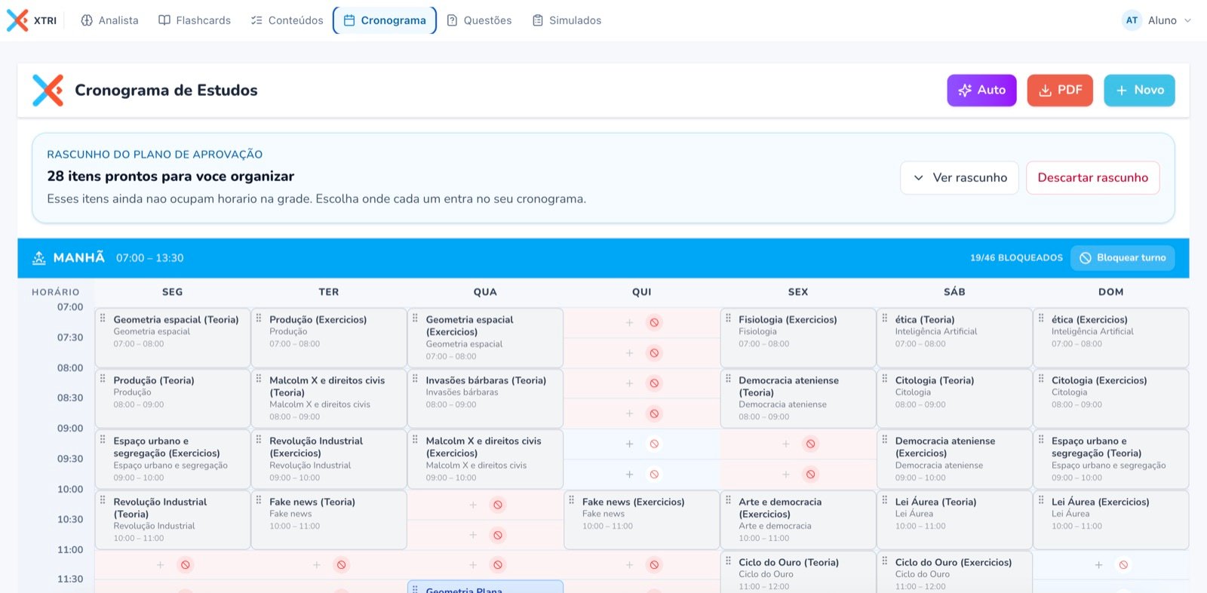The image size is (1207, 593).
Task: Open the Flashcards tab
Action: (x=195, y=20)
